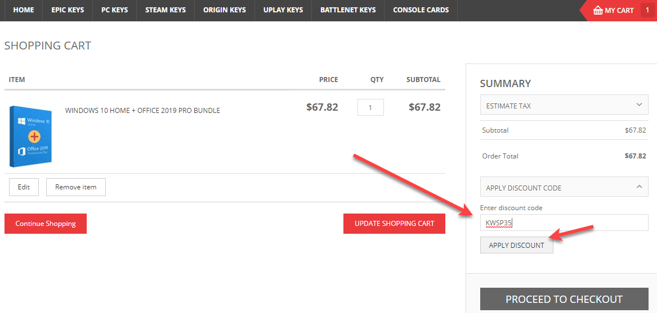Click the Subtotal label in summary

click(x=495, y=130)
